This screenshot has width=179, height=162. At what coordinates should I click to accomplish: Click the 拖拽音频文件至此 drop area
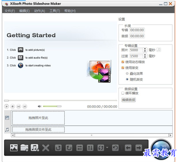click(x=38, y=130)
